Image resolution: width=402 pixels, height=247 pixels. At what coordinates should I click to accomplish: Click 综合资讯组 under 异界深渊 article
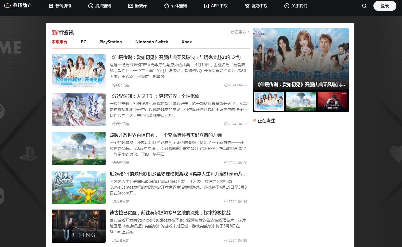pyautogui.click(x=121, y=124)
